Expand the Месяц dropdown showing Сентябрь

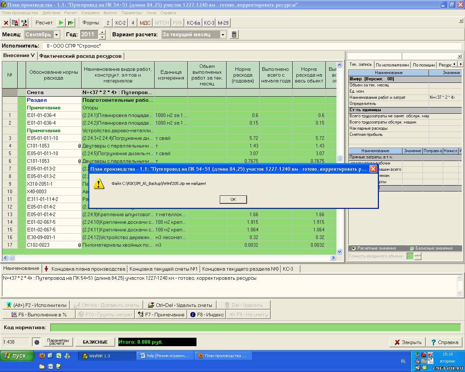tap(57, 35)
